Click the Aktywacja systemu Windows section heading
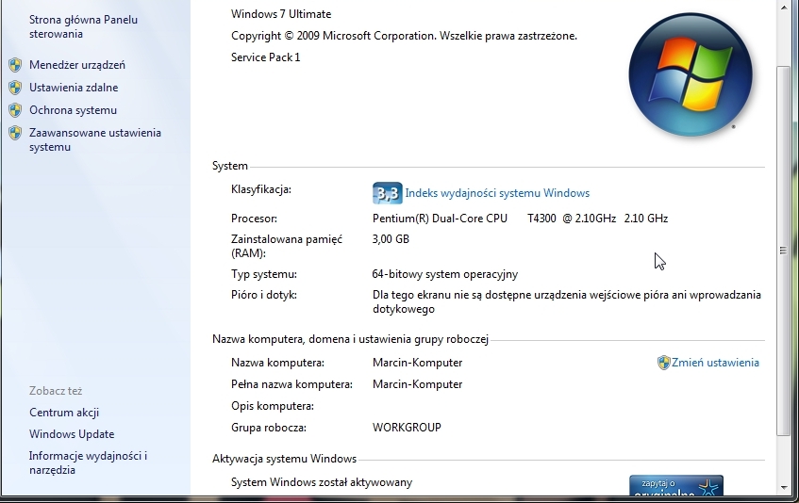 (284, 459)
